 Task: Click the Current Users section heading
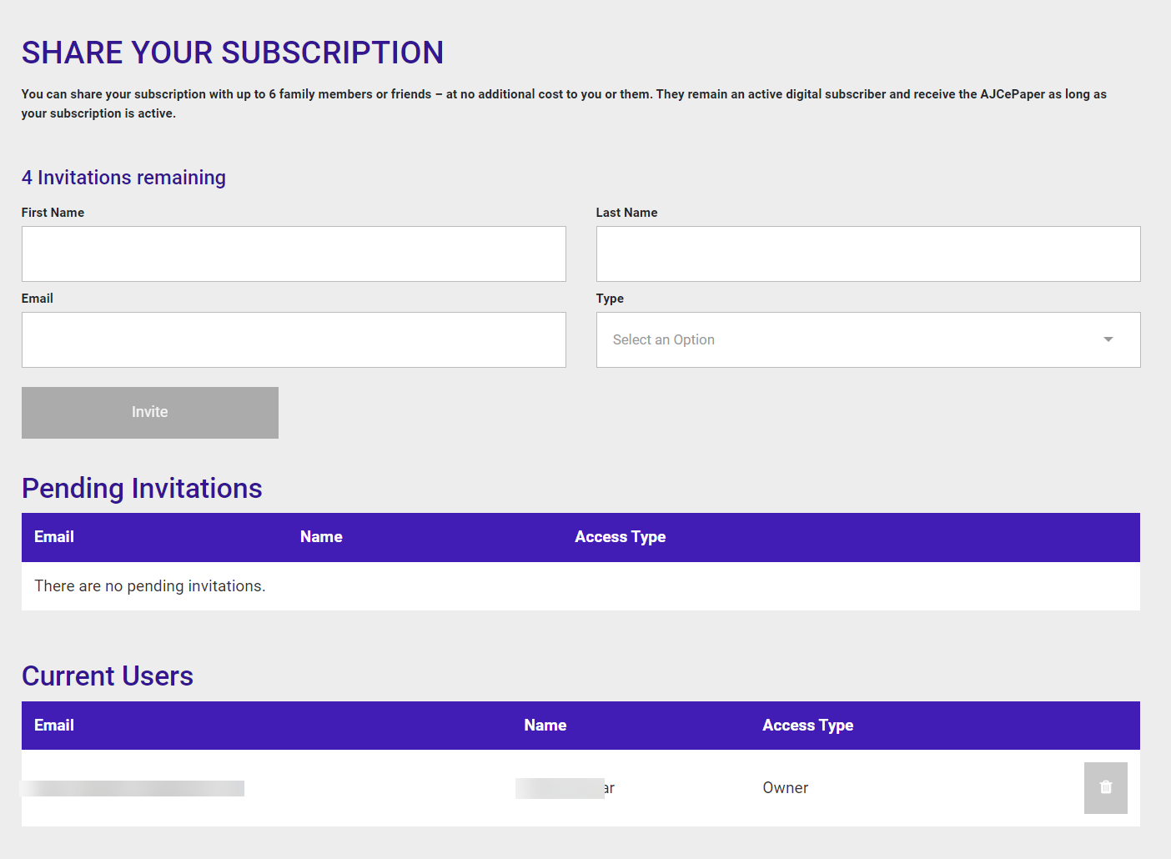[108, 676]
